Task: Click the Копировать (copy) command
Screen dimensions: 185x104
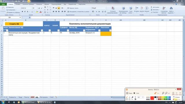Action: click(x=11, y=10)
